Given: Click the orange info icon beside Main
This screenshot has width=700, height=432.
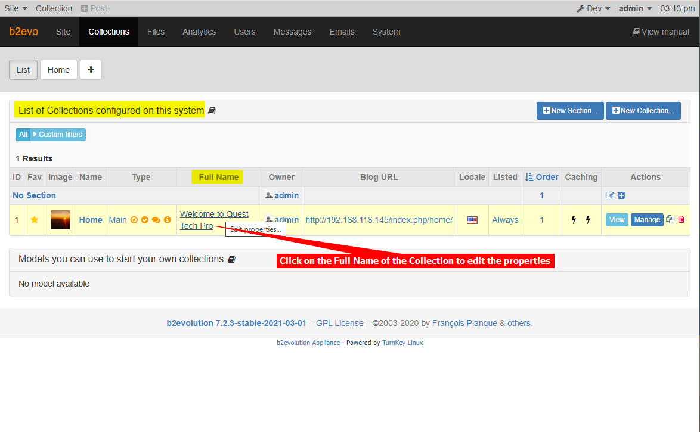Looking at the screenshot, I should (168, 220).
